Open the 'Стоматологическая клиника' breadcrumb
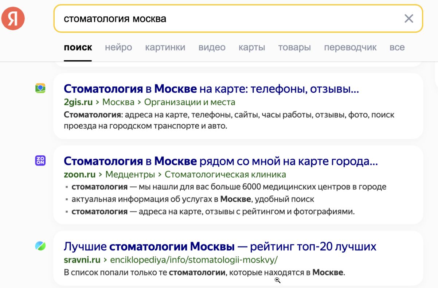Viewport: 438px width, 288px height. (x=225, y=175)
